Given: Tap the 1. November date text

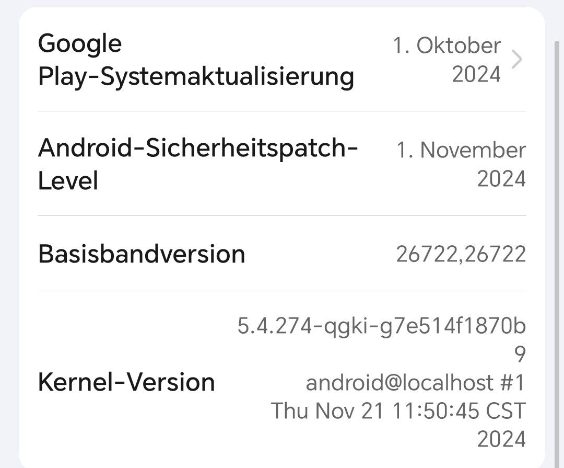Looking at the screenshot, I should pyautogui.click(x=461, y=150).
